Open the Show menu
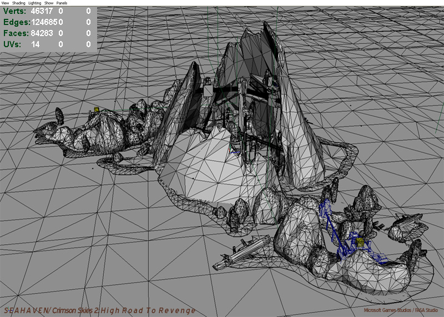The image size is (444, 317). click(49, 3)
